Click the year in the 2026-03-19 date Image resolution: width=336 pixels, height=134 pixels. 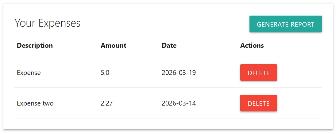[168, 73]
